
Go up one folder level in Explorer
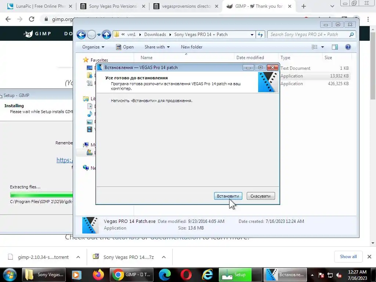106,35
